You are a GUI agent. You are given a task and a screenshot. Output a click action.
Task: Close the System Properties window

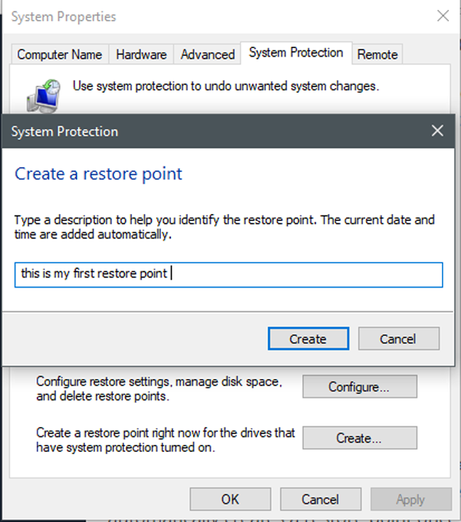point(443,16)
